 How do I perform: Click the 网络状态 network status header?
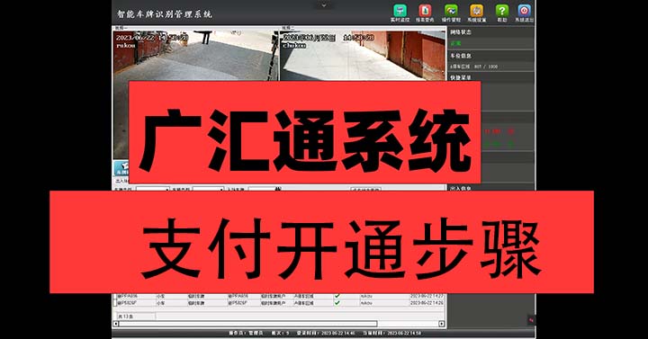click(x=461, y=31)
